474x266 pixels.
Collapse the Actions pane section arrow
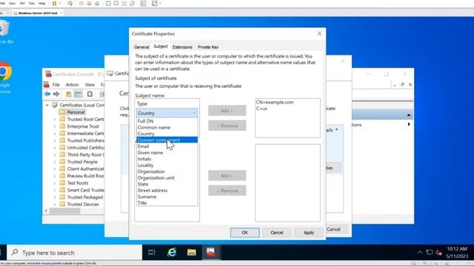(x=409, y=115)
